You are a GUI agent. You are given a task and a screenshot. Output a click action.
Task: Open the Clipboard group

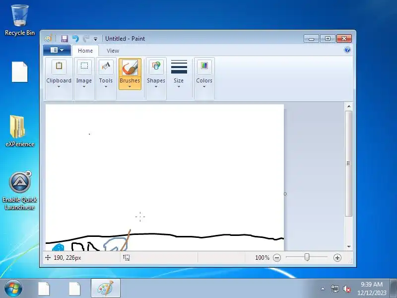coord(59,78)
